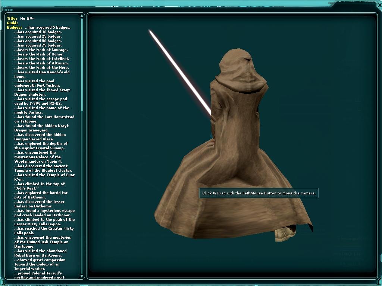Select the Temple of the Blueleaf cluster badge
382x286 pixels.
pyautogui.click(x=43, y=168)
